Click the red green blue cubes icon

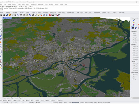[x=58, y=15]
